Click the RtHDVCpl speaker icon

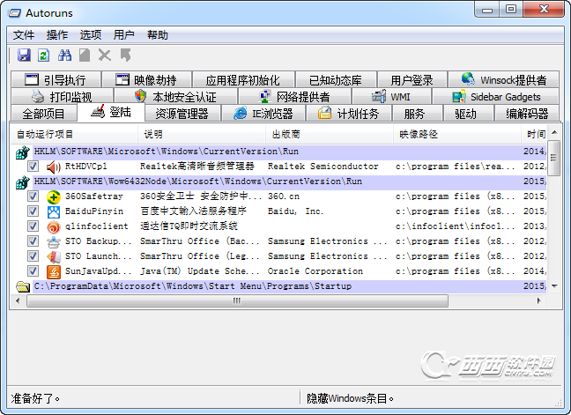coord(54,167)
